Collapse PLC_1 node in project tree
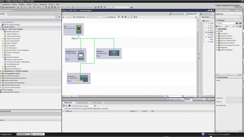Viewport: 244px width, 137px height. [1, 29]
